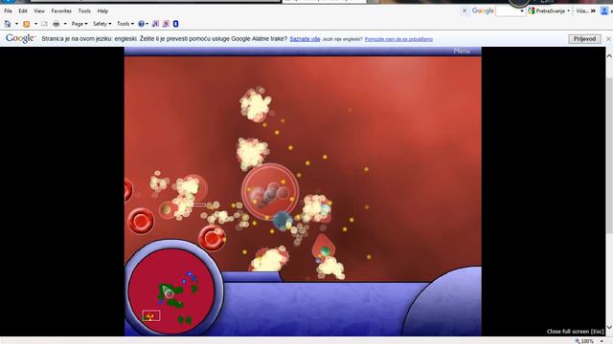Click the radiation hazard icon in minimap
The width and height of the screenshot is (613, 344).
(151, 316)
